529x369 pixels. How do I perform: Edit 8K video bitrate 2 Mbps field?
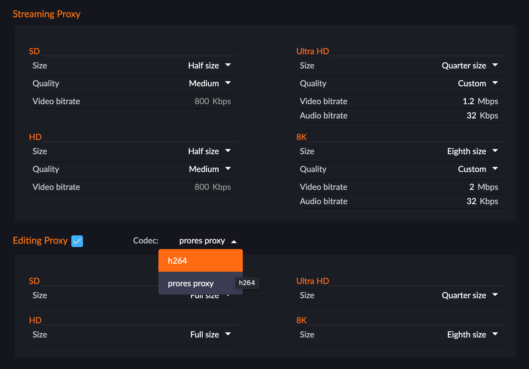[471, 187]
